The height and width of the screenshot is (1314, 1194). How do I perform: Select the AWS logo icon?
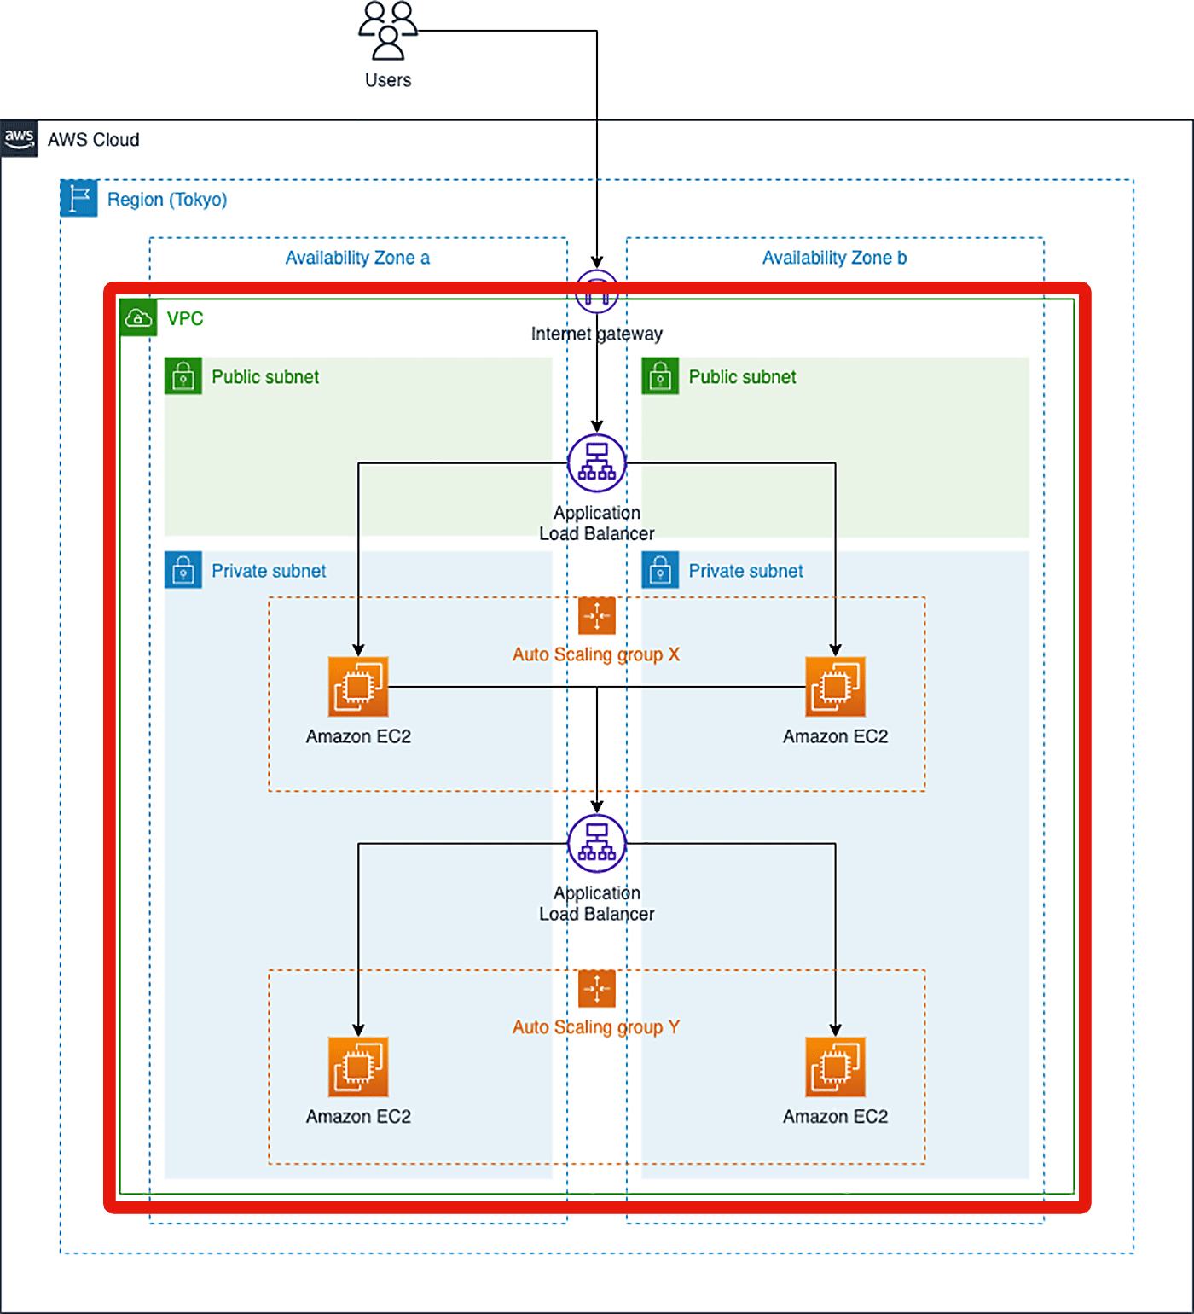pos(19,139)
